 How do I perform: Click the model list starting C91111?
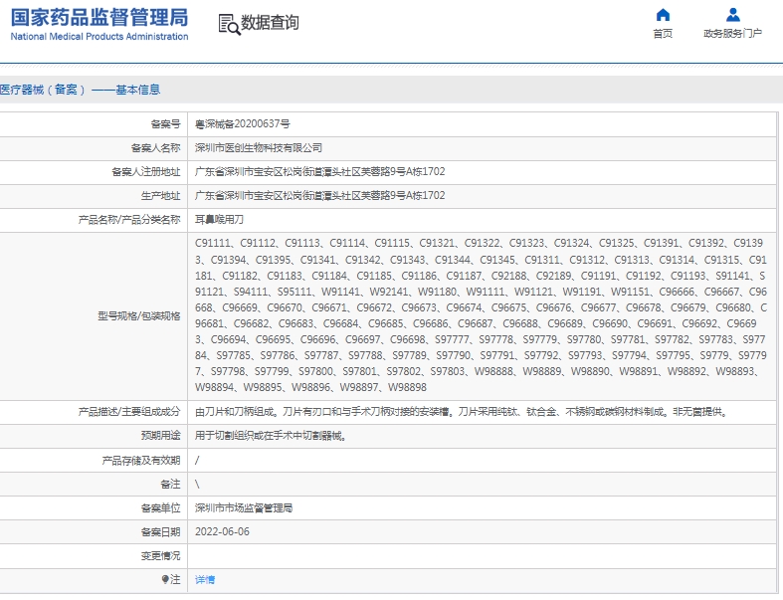[481, 315]
